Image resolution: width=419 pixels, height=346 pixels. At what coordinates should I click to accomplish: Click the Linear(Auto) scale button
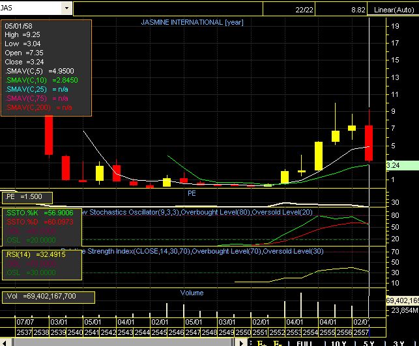pos(394,10)
